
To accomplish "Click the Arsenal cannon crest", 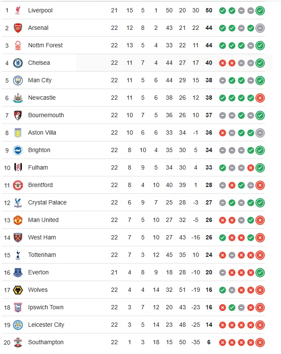I will tap(18, 28).
